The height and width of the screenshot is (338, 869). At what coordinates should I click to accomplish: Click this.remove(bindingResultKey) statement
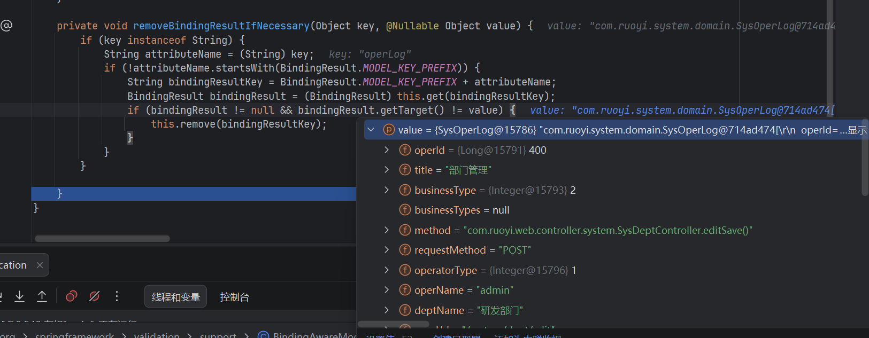coord(239,124)
